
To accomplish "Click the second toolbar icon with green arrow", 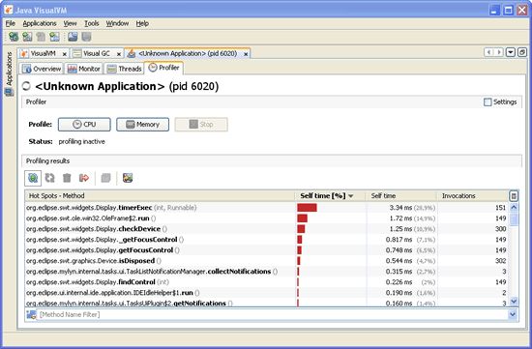I will [x=27, y=37].
